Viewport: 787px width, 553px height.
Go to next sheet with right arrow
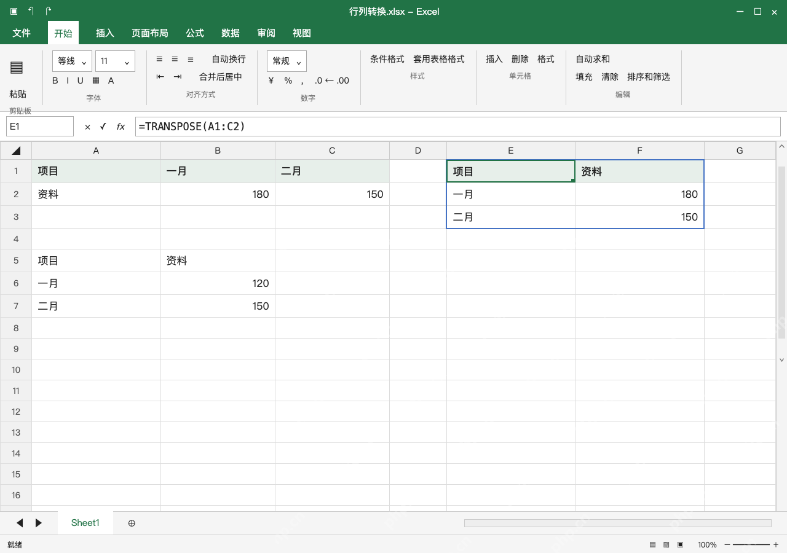(39, 523)
